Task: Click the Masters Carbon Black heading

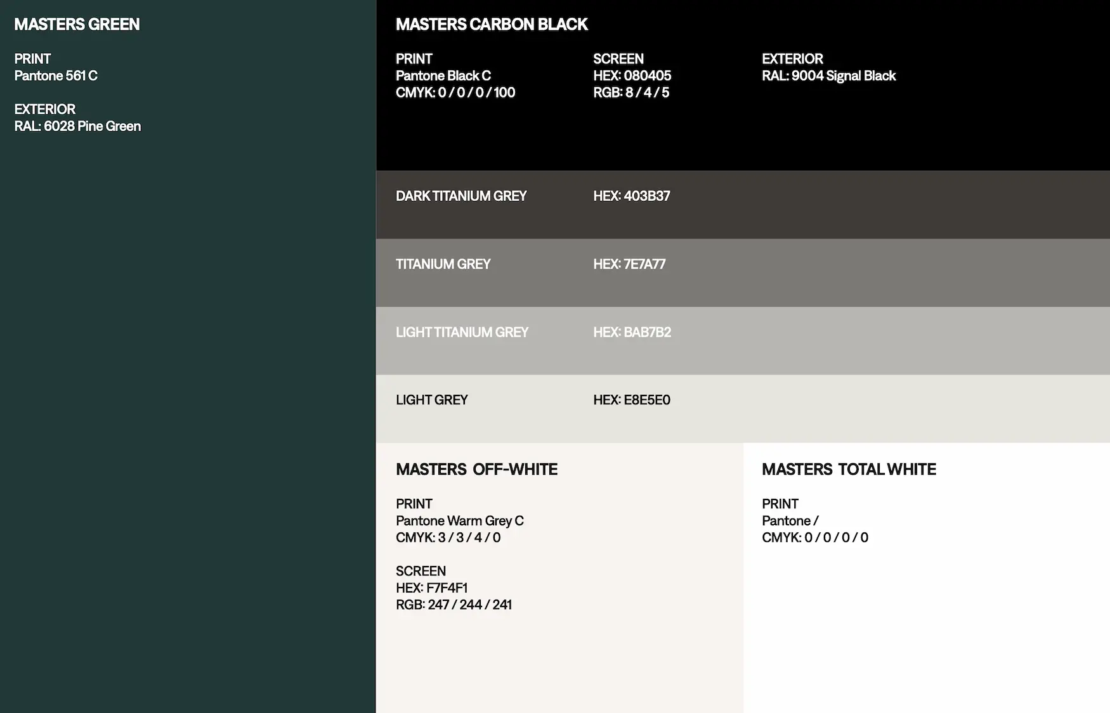Action: [x=492, y=25]
